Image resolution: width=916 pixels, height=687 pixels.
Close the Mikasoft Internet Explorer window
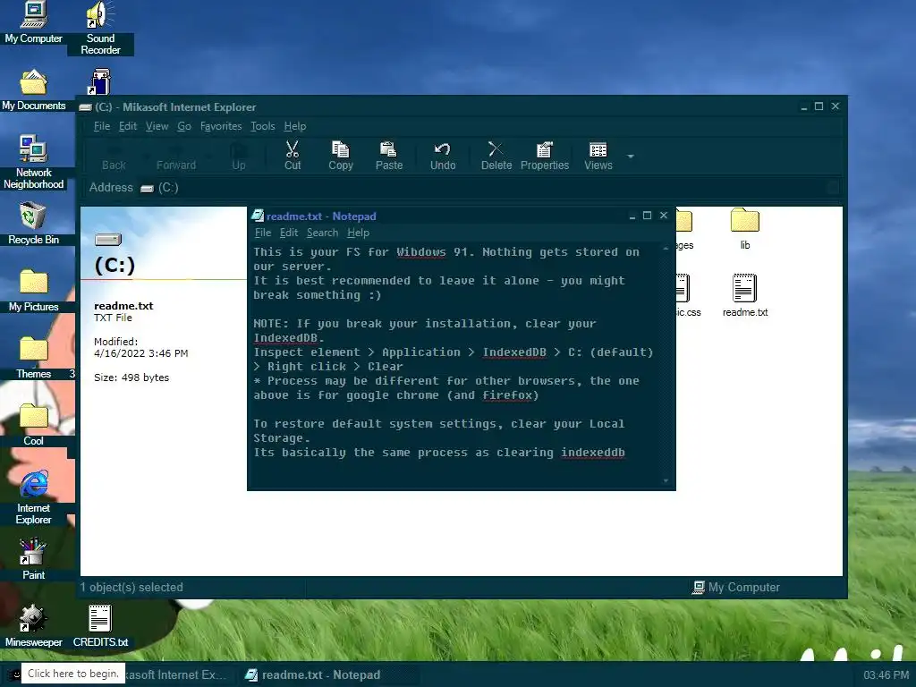835,106
